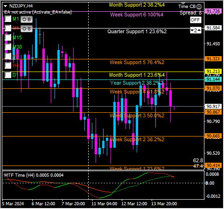Click the 5 Mar 2024 date label
This screenshot has width=224, height=209.
pos(13,204)
